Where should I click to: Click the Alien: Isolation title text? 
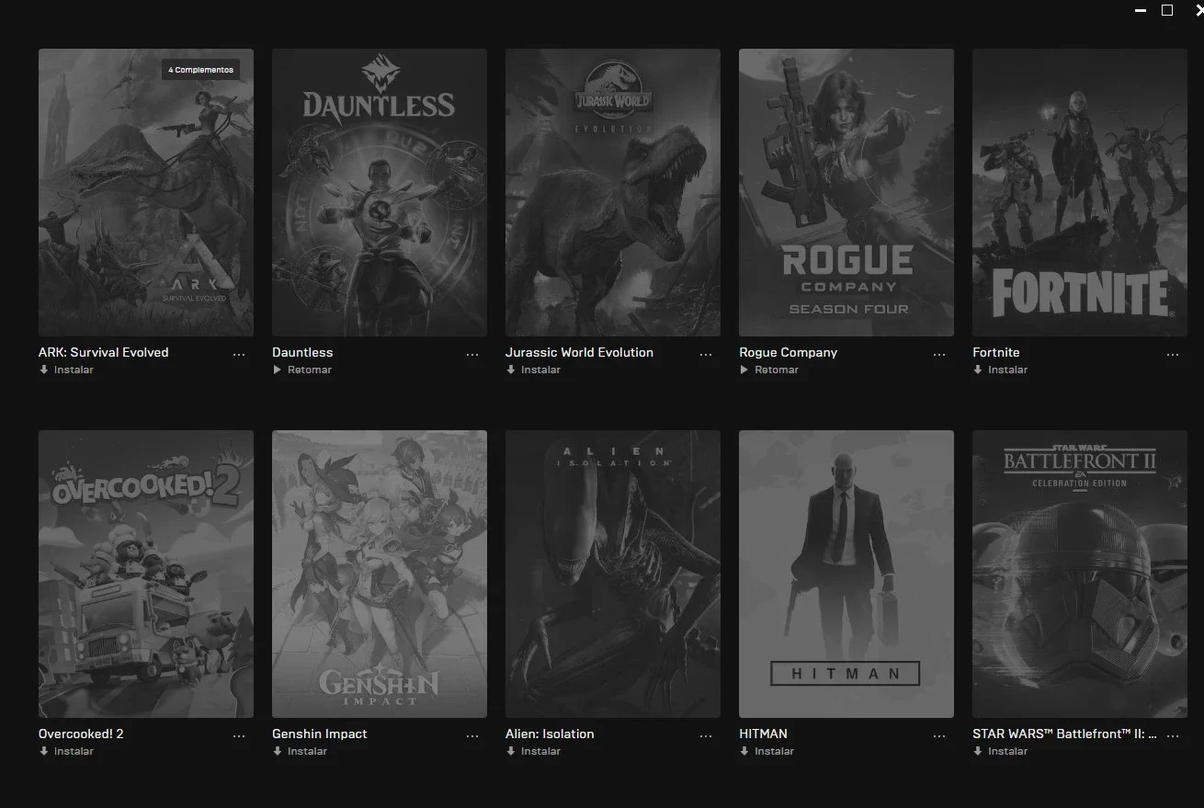550,734
